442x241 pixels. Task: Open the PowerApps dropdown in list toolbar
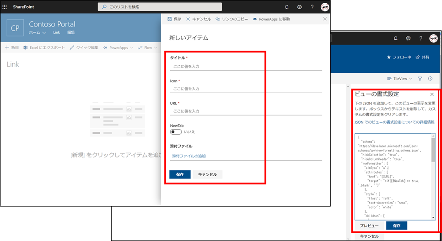118,47
